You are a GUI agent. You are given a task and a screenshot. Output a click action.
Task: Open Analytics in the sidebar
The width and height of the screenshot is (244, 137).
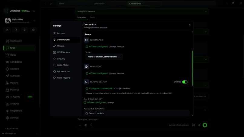19,104
